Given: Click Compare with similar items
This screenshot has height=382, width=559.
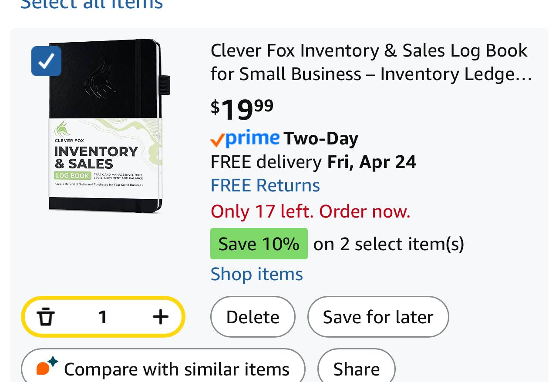Looking at the screenshot, I should coord(163,369).
